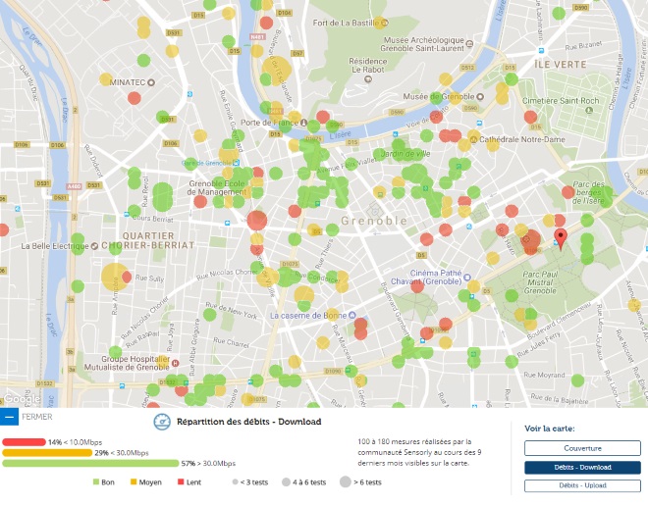Click the ÎLE VERTE district label
The width and height of the screenshot is (648, 506).
tap(561, 65)
